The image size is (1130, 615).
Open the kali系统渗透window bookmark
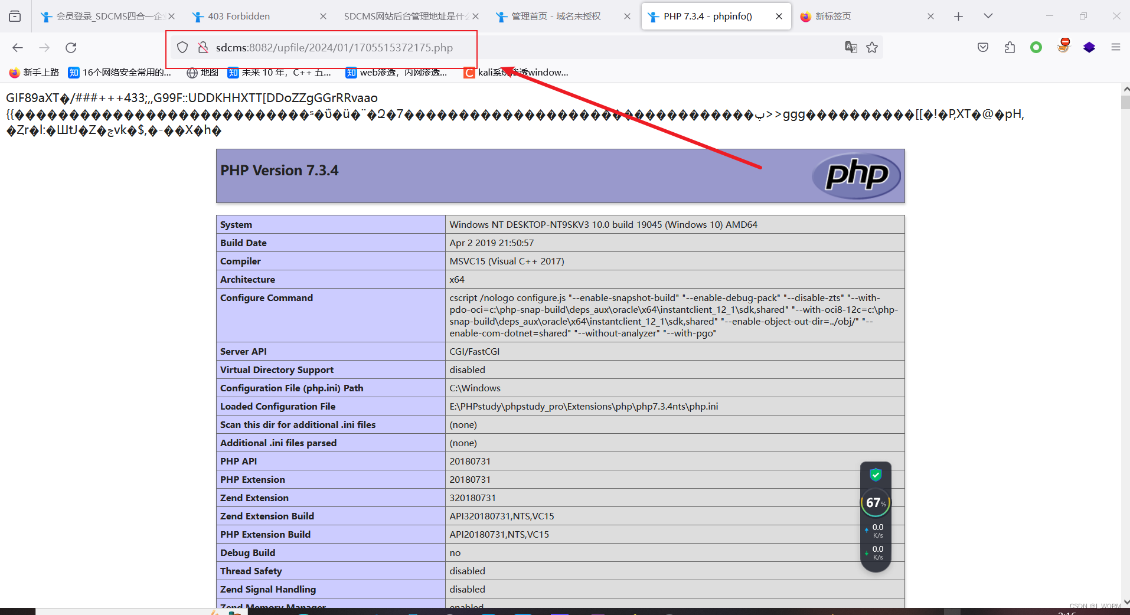[516, 73]
